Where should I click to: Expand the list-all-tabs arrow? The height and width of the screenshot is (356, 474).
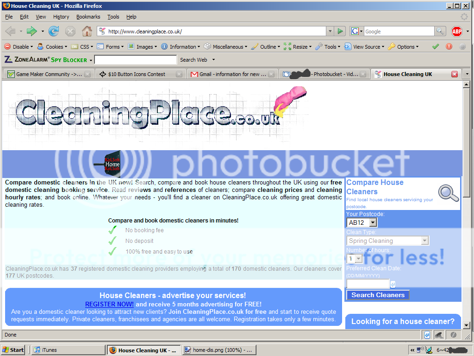click(468, 74)
